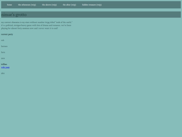
Task: Open hidden treasure (wip) page
Action: (x=92, y=5)
